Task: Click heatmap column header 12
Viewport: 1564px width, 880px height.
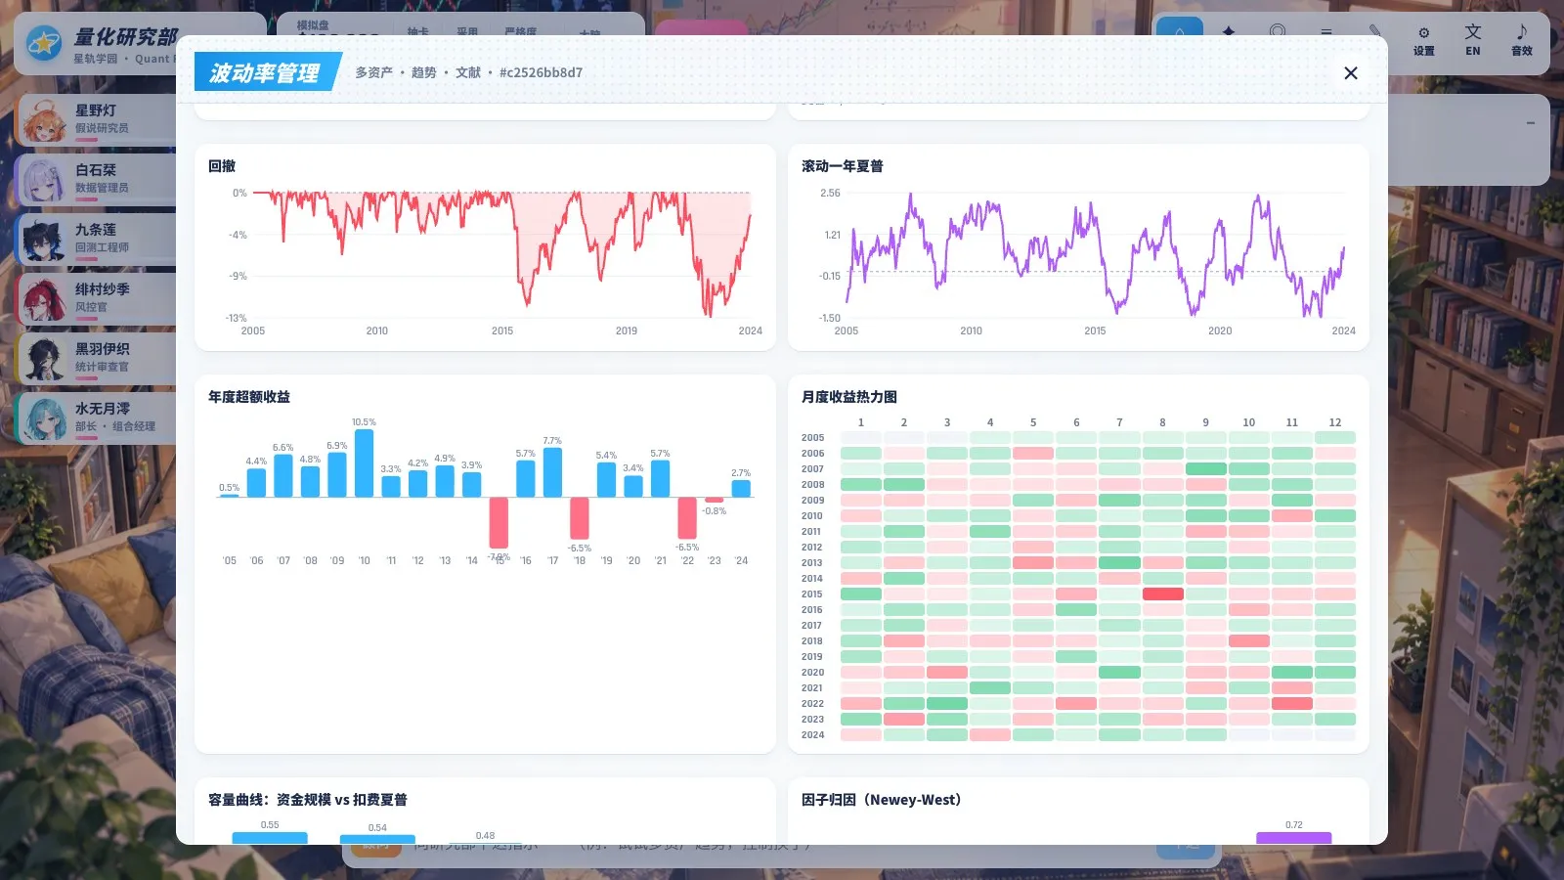Action: point(1335,422)
